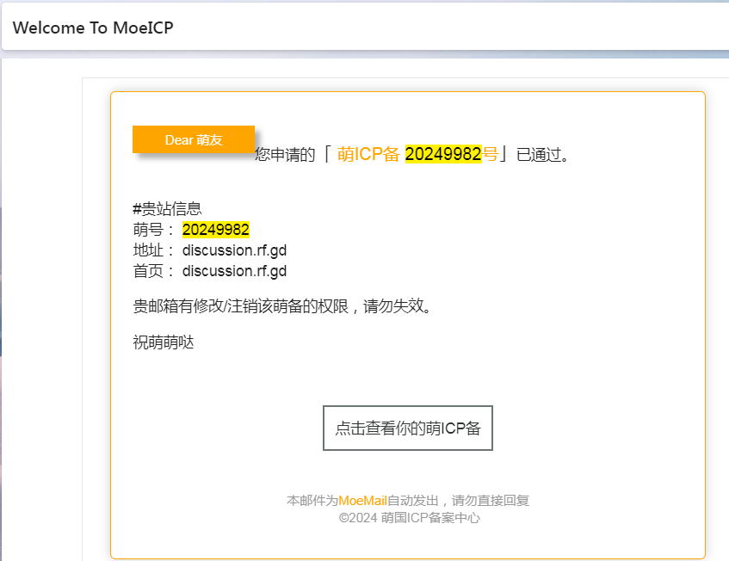Click the Dear 萌友 orange banner
The width and height of the screenshot is (729, 561).
(194, 139)
